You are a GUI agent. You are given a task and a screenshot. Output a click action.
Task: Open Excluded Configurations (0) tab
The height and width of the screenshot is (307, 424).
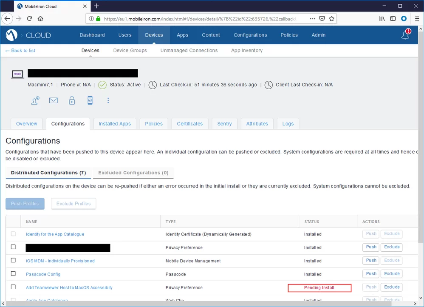(x=133, y=173)
